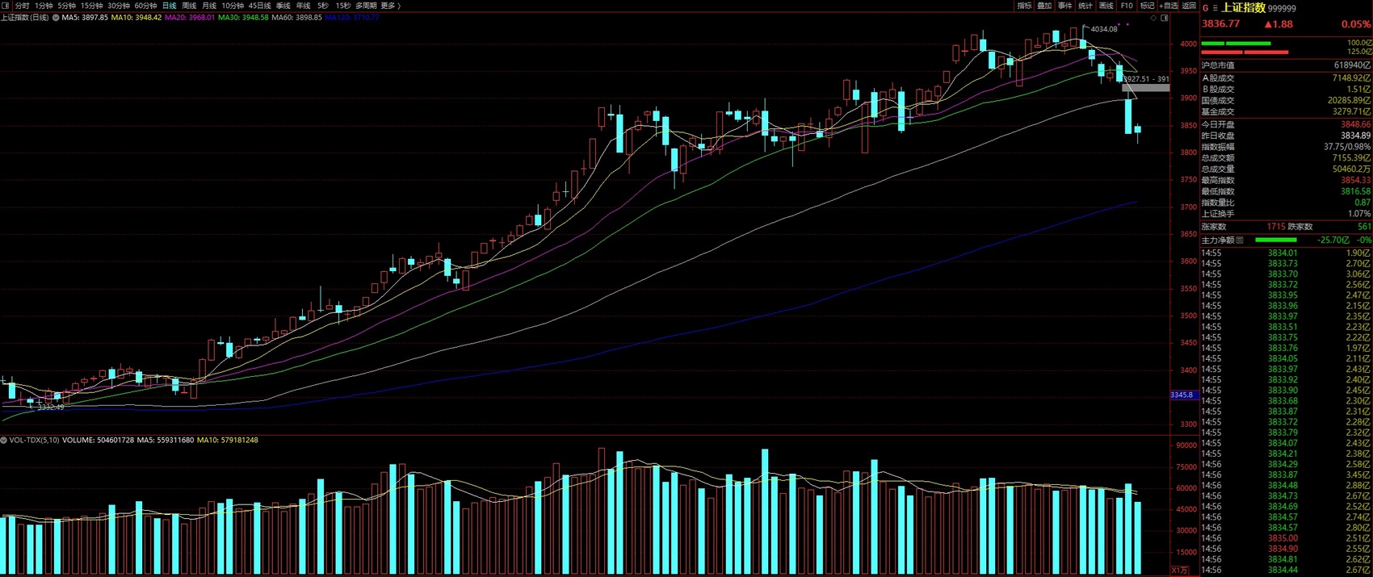The height and width of the screenshot is (577, 1373).
Task: Open the 指标 indicators button
Action: coord(1024,6)
